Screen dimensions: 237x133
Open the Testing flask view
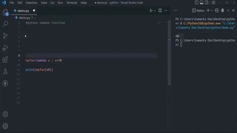pos(5,71)
